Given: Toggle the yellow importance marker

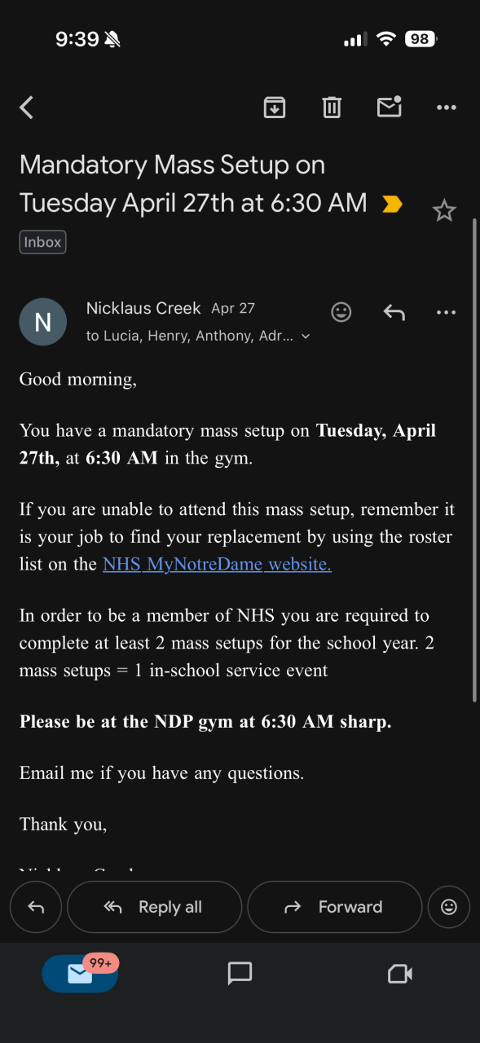Looking at the screenshot, I should pos(392,204).
